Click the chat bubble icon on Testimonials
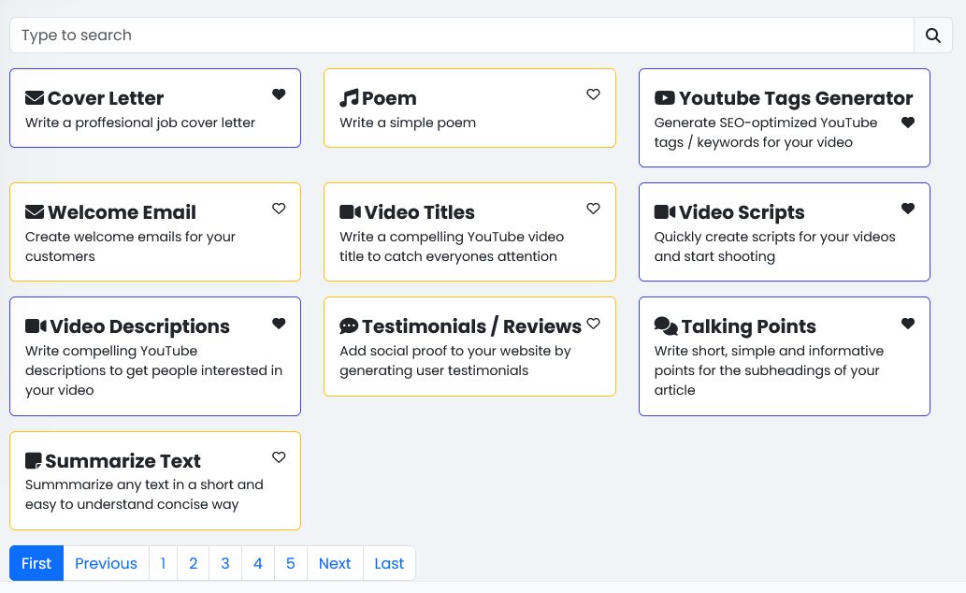The image size is (966, 593). tap(349, 326)
